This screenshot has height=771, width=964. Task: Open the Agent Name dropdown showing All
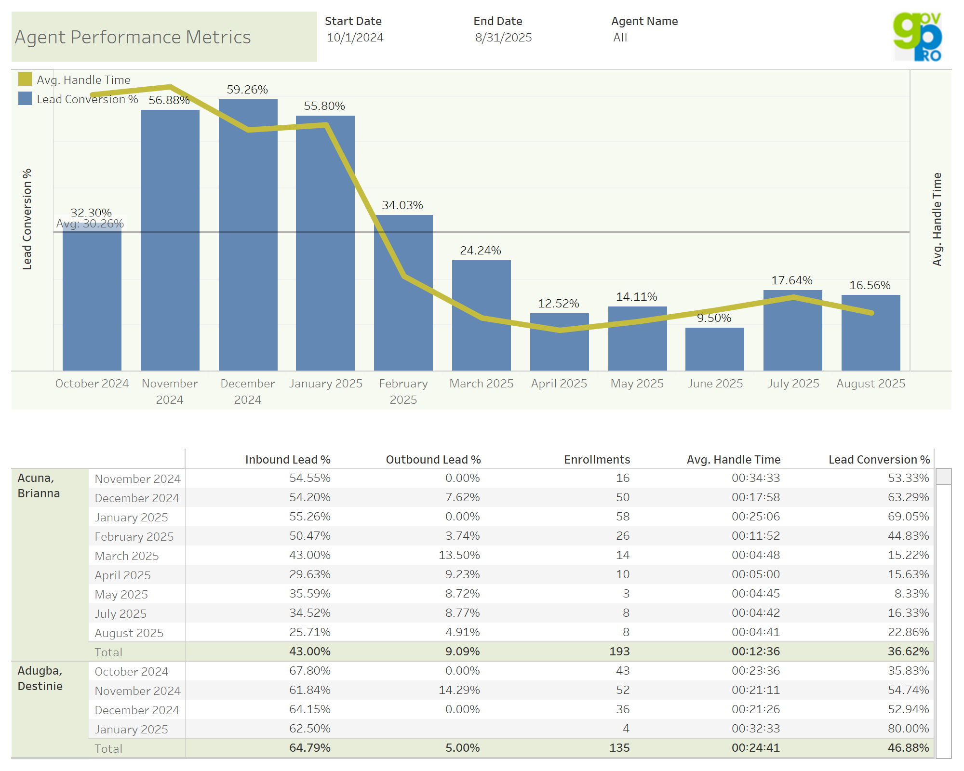pos(620,38)
